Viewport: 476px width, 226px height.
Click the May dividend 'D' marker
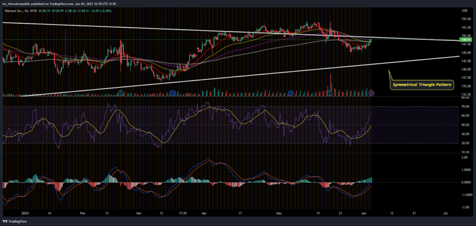coord(291,93)
